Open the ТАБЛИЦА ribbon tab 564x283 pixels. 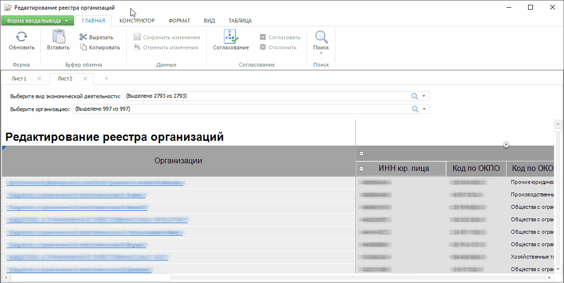coord(240,21)
